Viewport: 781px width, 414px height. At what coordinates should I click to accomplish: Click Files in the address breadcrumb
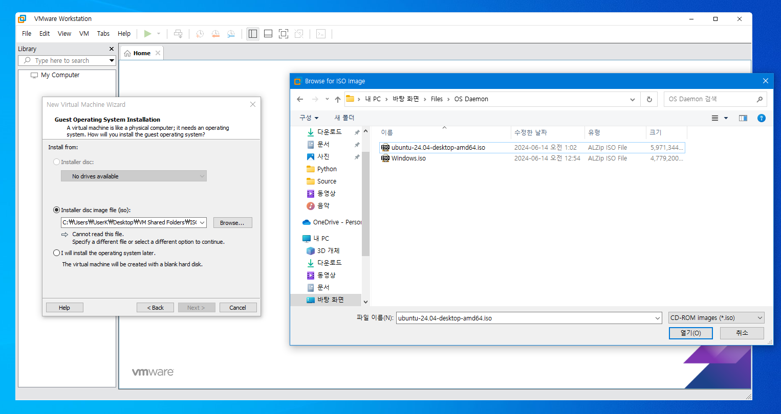coord(437,99)
